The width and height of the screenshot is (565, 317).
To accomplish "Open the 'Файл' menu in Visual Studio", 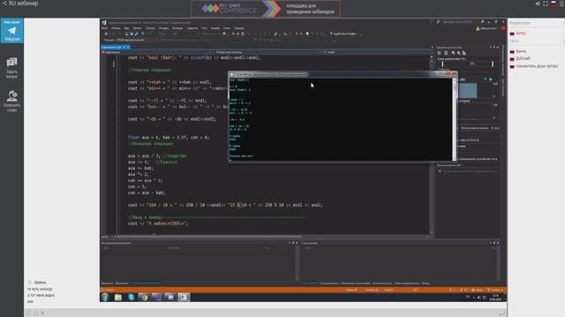I will coord(104,28).
